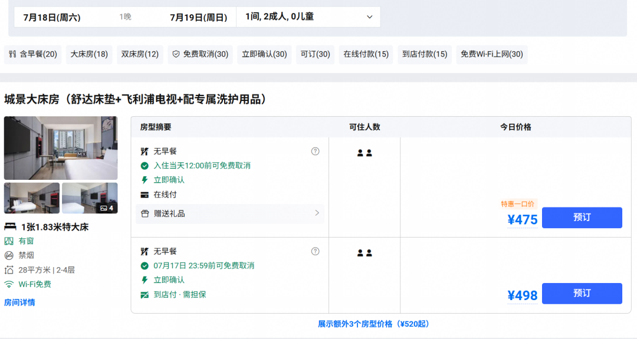Click the gift icon beside 赠送礼品

click(x=145, y=213)
